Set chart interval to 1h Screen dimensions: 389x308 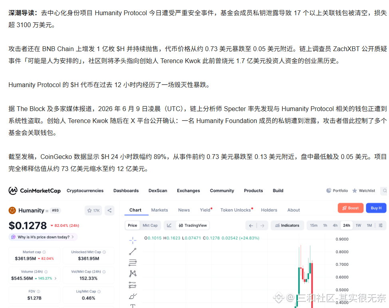click(x=325, y=225)
